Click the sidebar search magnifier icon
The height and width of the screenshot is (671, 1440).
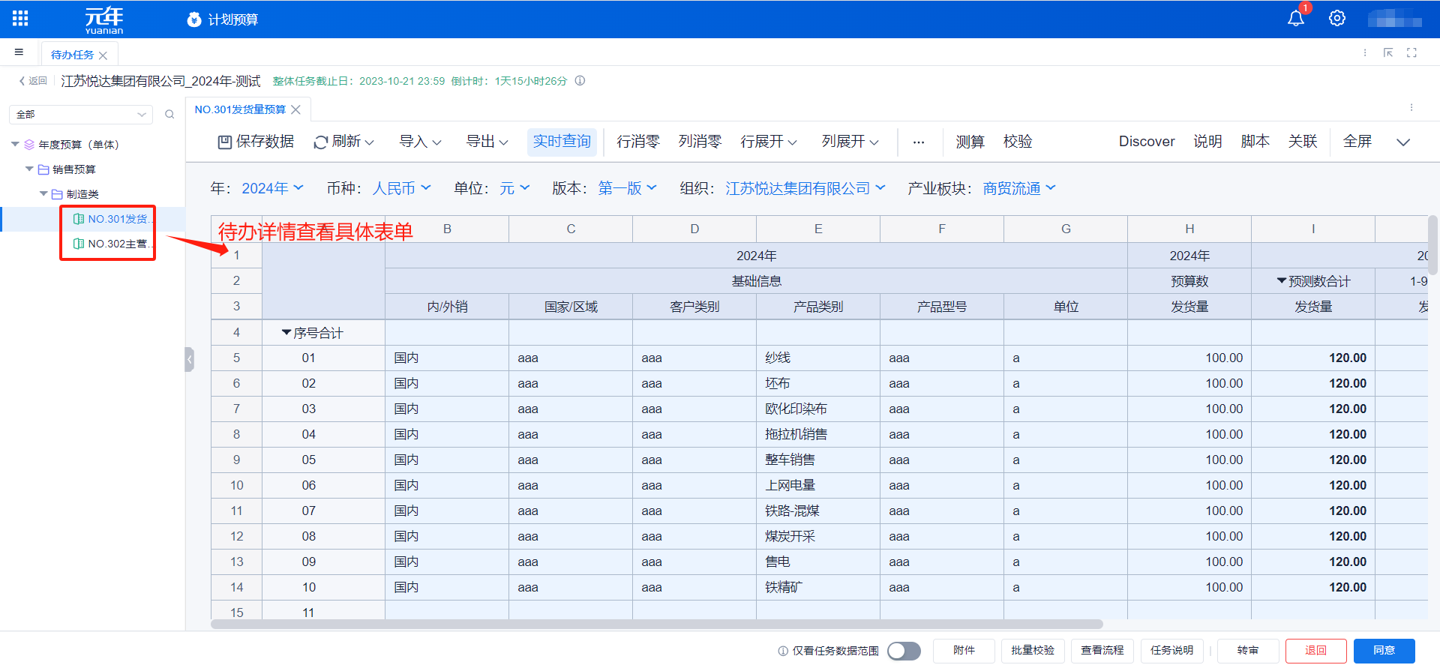[x=169, y=115]
